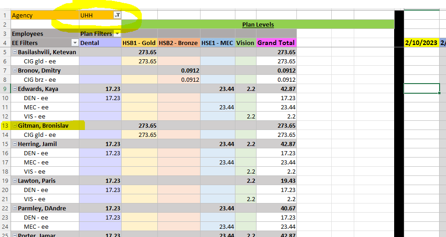Select Herring Vision value 2.2 in row 18
This screenshot has height=237, width=446.
[246, 171]
